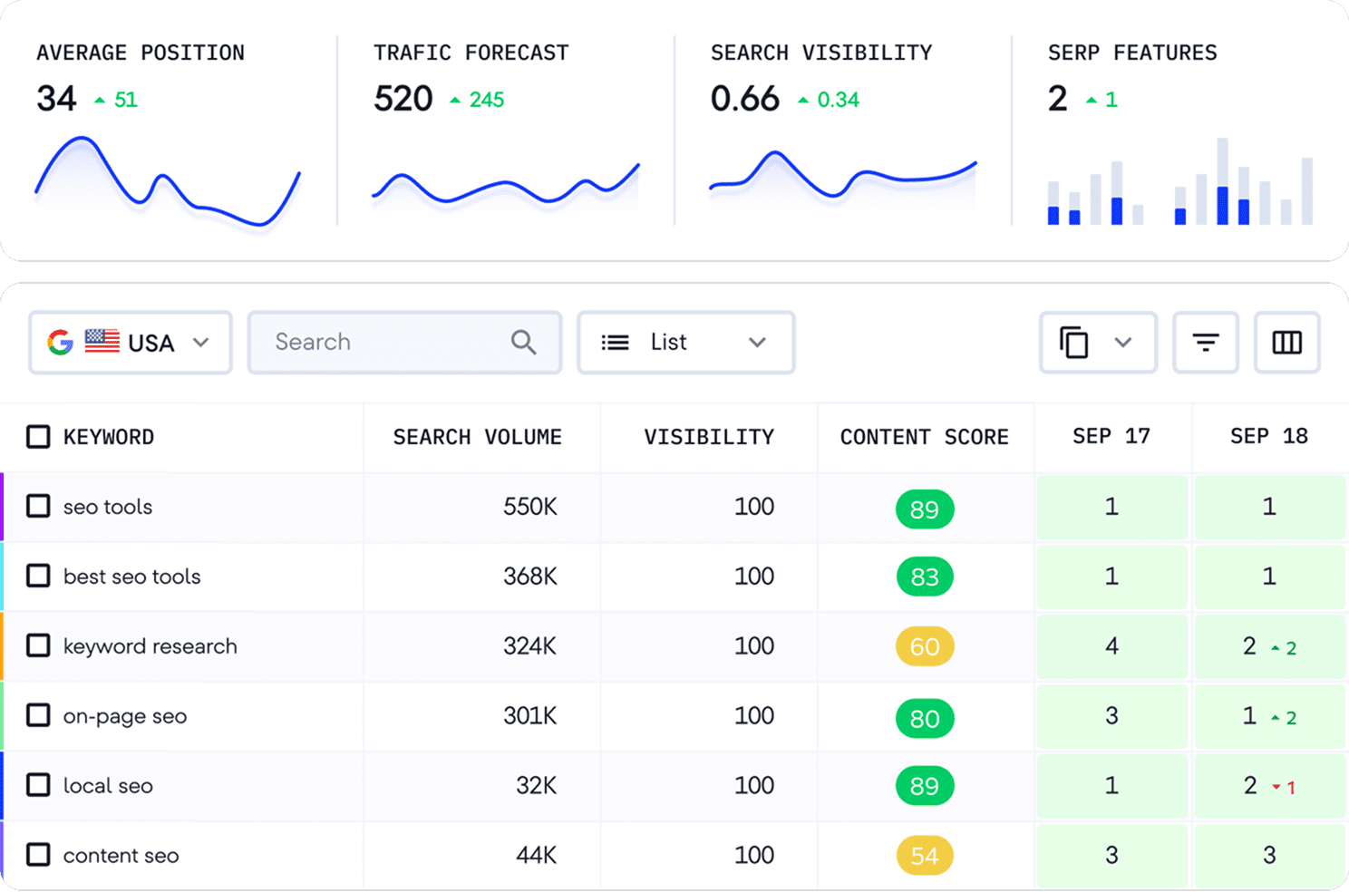The image size is (1349, 892).
Task: Open the columns layout icon button
Action: pos(1286,343)
